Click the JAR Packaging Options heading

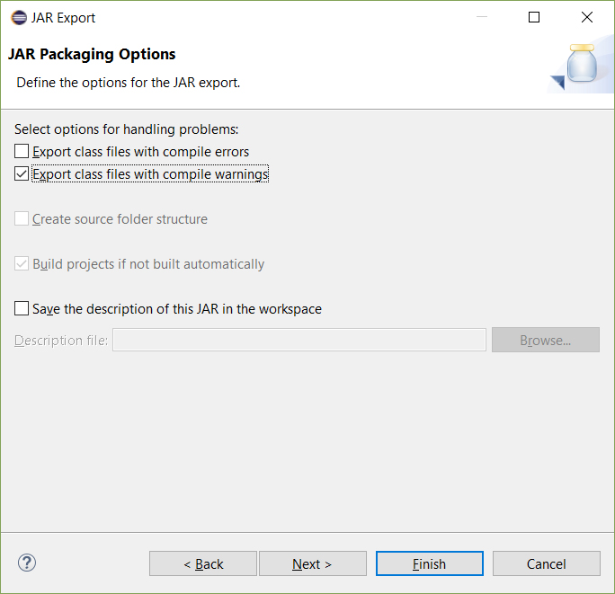92,55
